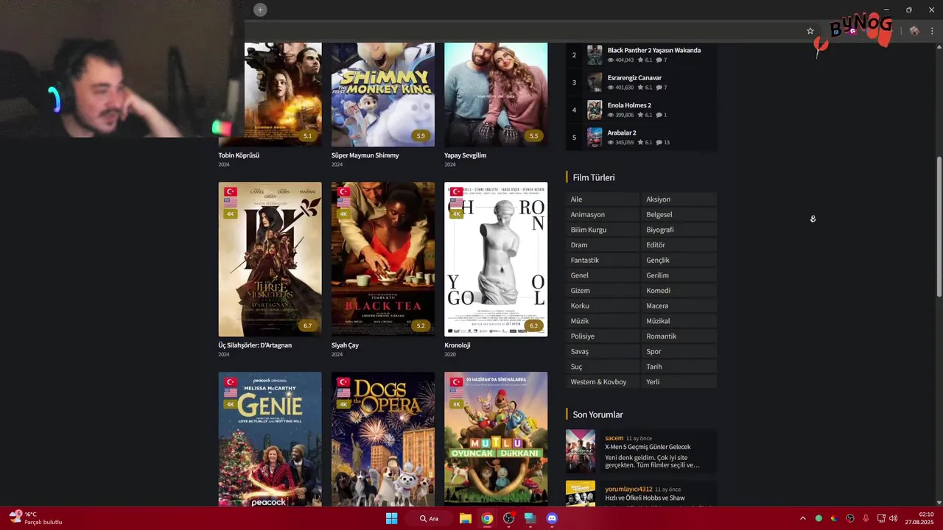Open the Polisiye genre
This screenshot has height=530, width=943.
pyautogui.click(x=603, y=336)
